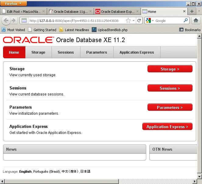Click the News panel header
This screenshot has height=184, width=202.
pos(75,149)
